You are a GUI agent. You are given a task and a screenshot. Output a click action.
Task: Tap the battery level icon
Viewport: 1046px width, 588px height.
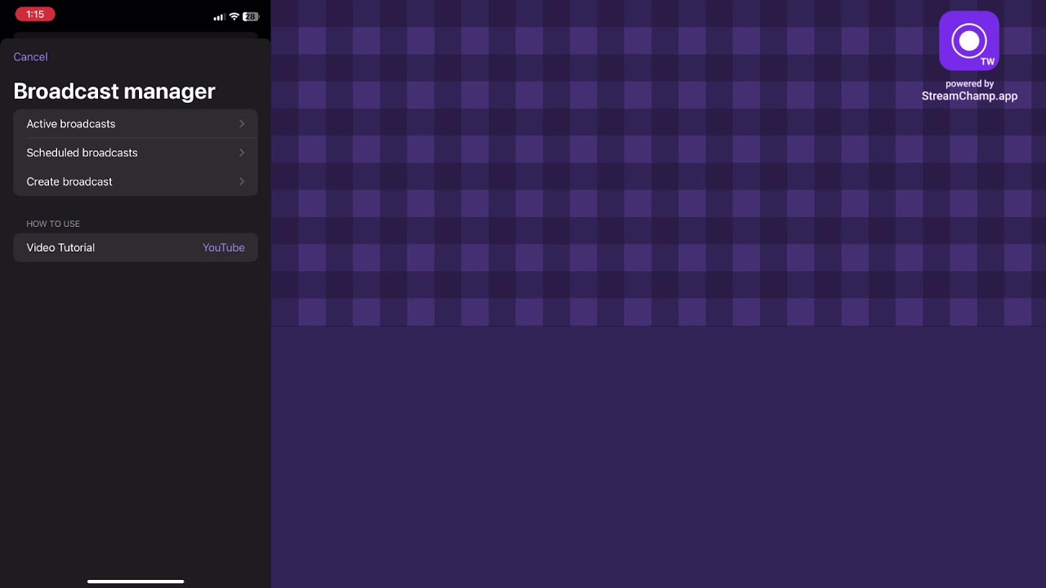pyautogui.click(x=250, y=16)
